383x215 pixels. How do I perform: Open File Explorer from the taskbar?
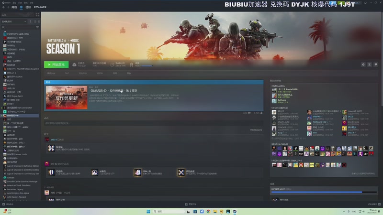[x=215, y=212]
